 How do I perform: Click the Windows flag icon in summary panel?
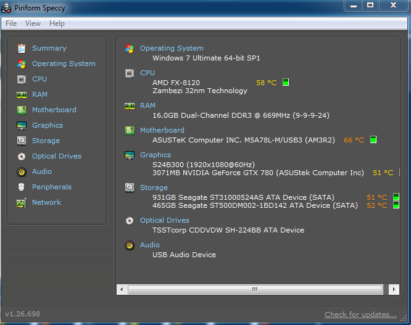click(130, 49)
